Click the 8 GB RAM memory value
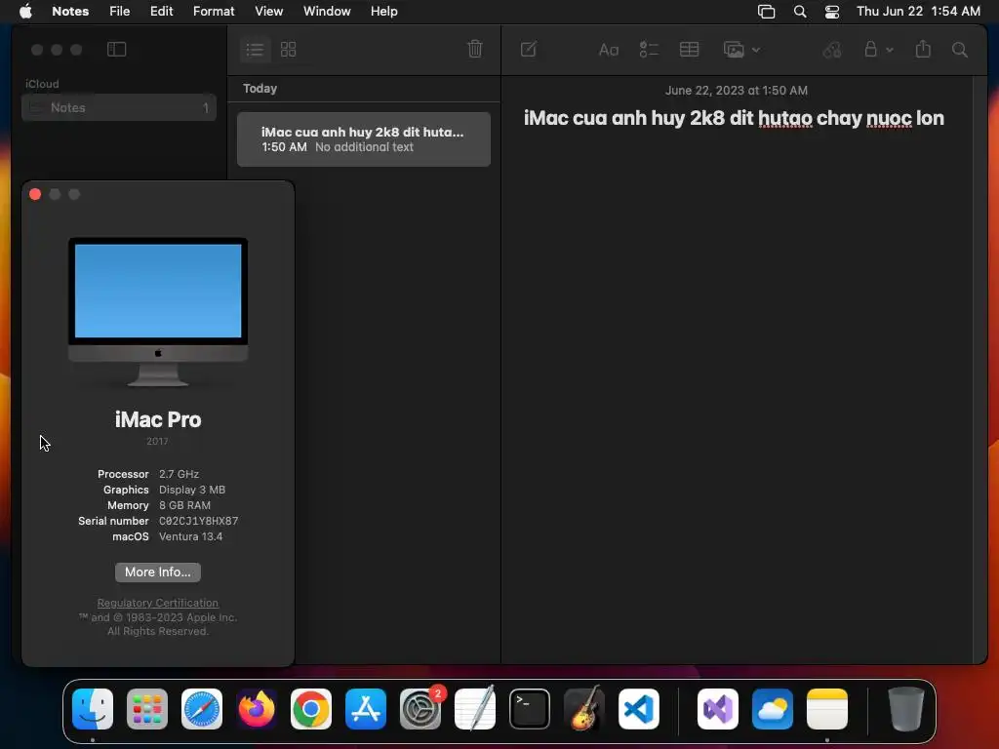 point(184,505)
